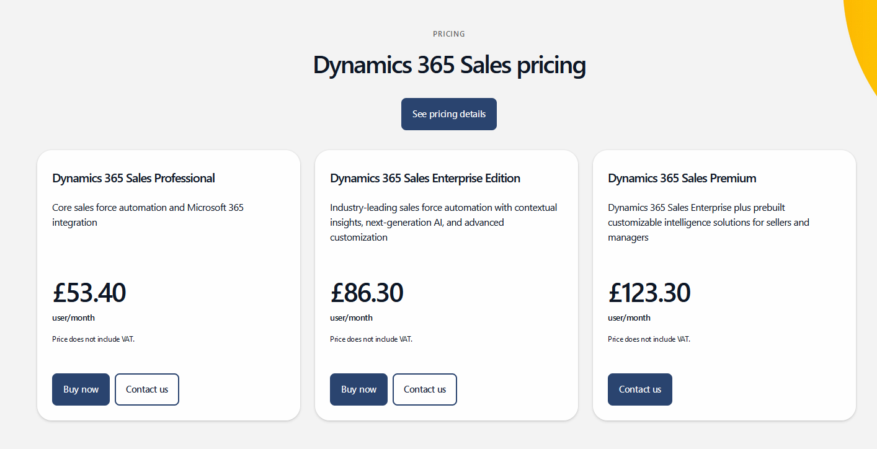Image resolution: width=877 pixels, height=449 pixels.
Task: Click the VAT note in the Premium card
Action: (x=649, y=339)
